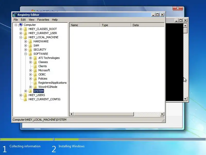Collapse the SOFTWARE key

coord(25,54)
